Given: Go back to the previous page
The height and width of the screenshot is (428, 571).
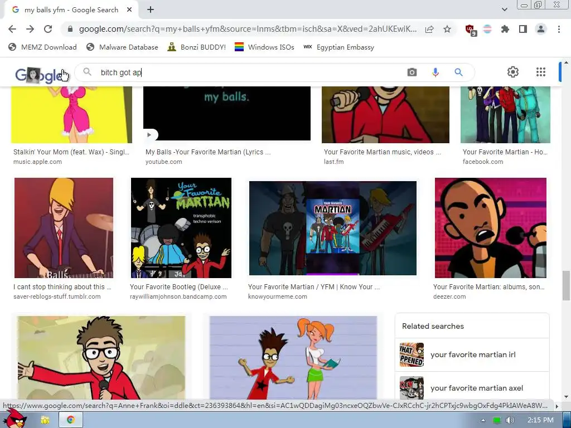Looking at the screenshot, I should click(12, 29).
